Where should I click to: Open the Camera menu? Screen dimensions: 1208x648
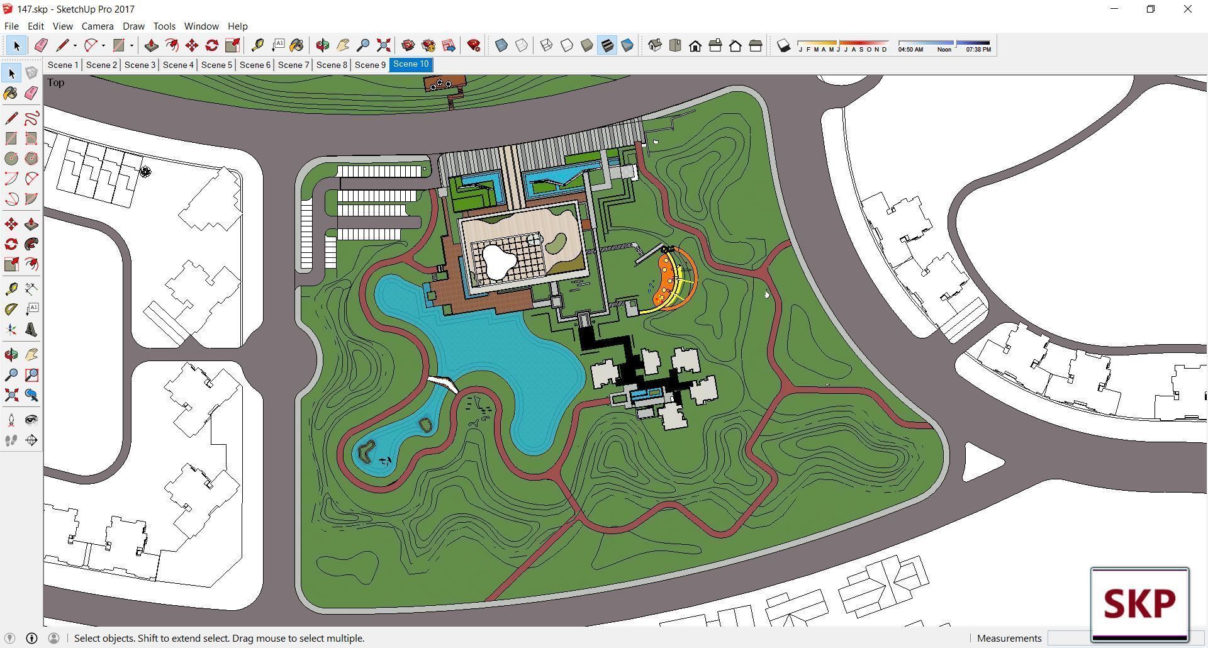pos(98,26)
